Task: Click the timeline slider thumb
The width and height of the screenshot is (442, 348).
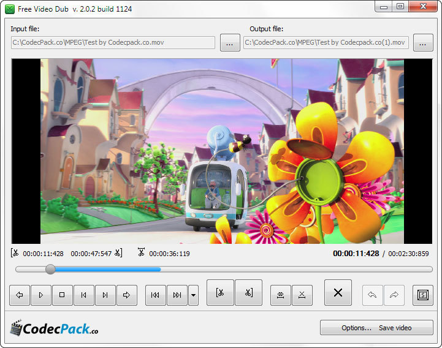Action: tap(50, 270)
